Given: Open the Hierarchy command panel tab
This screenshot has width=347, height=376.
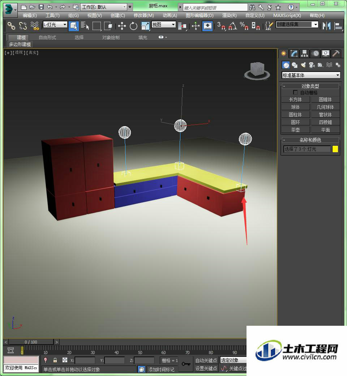Looking at the screenshot, I should [305, 53].
